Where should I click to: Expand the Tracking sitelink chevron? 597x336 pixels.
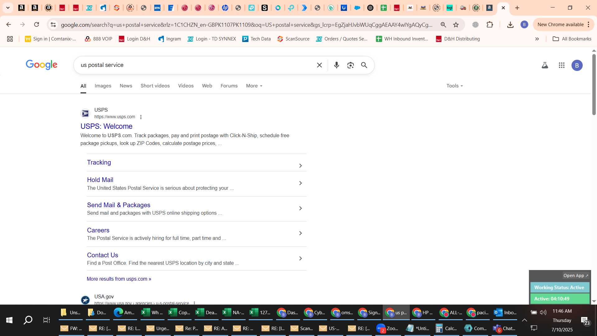click(x=300, y=166)
